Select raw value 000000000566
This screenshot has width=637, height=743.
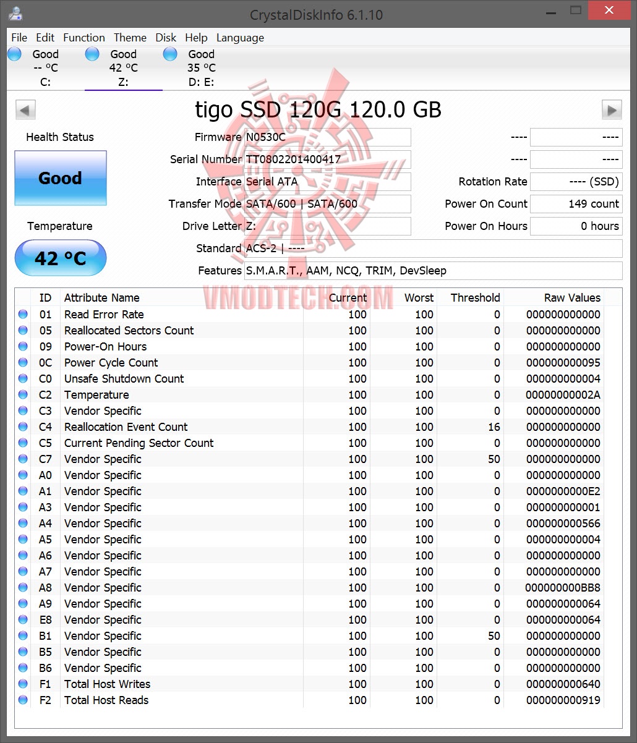coord(563,524)
